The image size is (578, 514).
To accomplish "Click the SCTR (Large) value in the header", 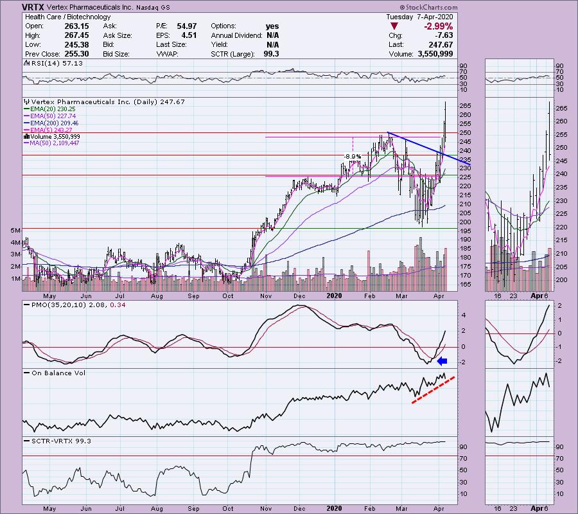I will (x=271, y=54).
